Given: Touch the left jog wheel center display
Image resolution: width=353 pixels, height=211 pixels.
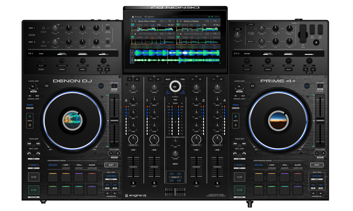Looking at the screenshot, I should [73, 120].
